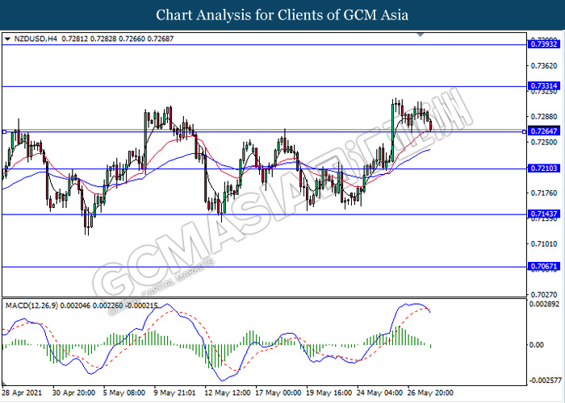Click the NZDUSD,H4 chart dropdown triangle

7,39
